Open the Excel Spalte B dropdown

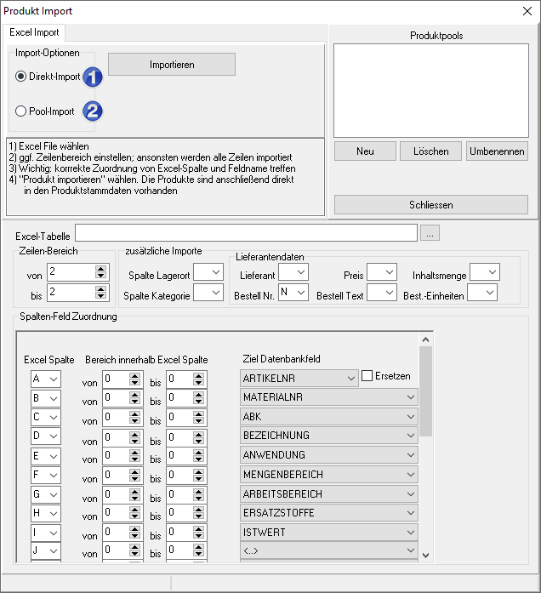[46, 398]
